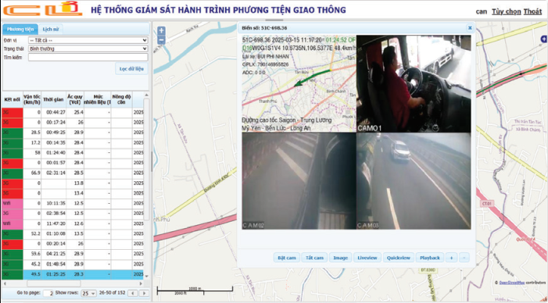Screen dimensions: 548x303
Task: Click the "can" username in the header
Action: [x=482, y=12]
